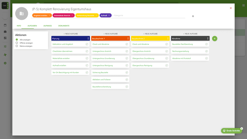Check off Baustellen Nachbereitung task
247x139 pixels.
[x=207, y=44]
